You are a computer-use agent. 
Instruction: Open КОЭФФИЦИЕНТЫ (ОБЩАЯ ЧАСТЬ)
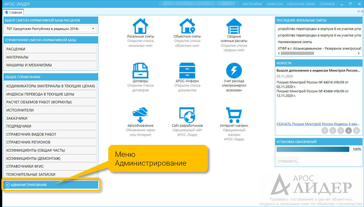click(51, 150)
